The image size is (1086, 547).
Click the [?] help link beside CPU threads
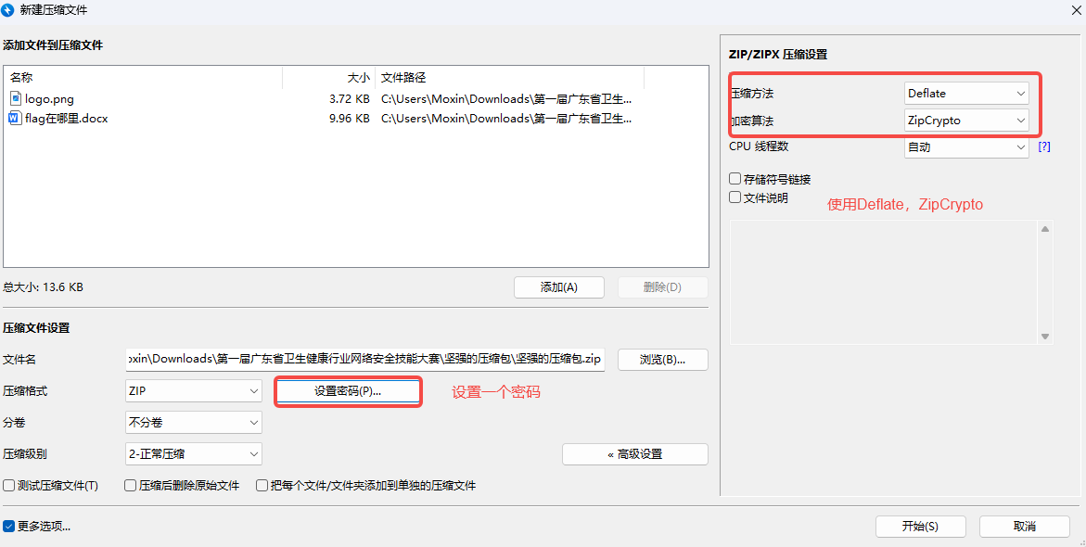[1044, 146]
